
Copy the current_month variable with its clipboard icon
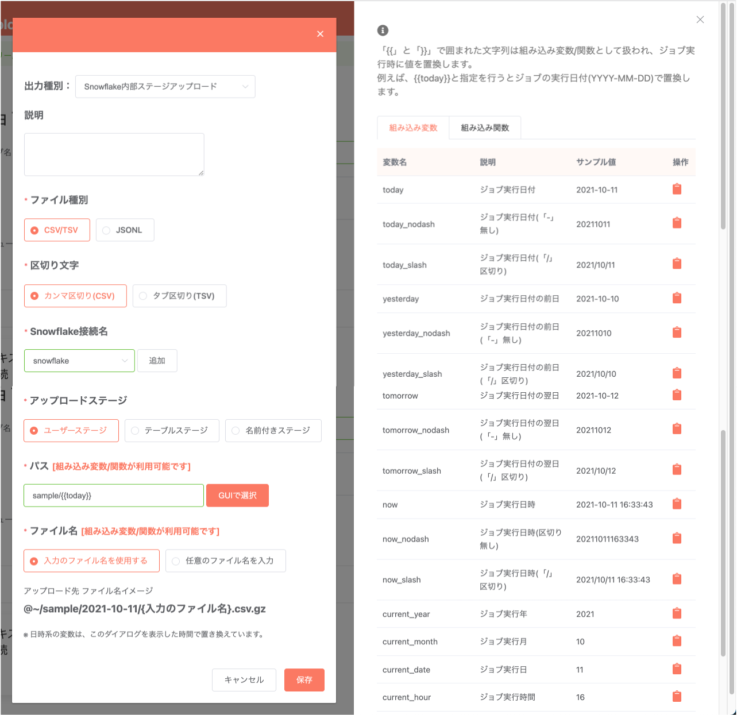[677, 641]
